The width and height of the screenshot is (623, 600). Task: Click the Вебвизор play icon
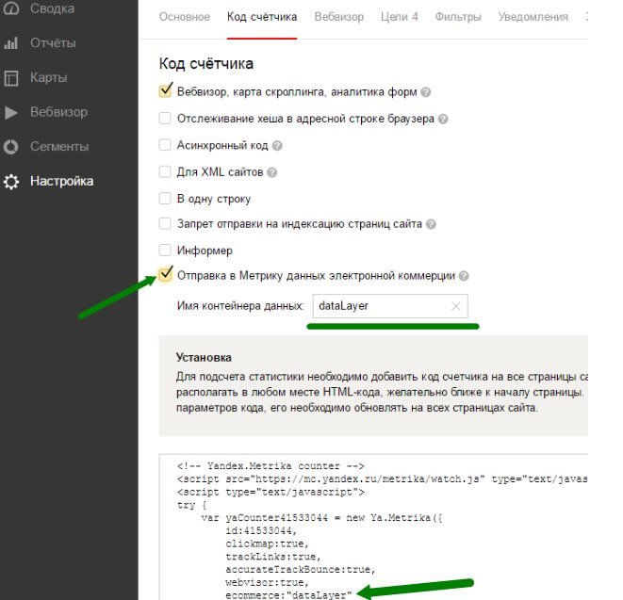point(10,112)
